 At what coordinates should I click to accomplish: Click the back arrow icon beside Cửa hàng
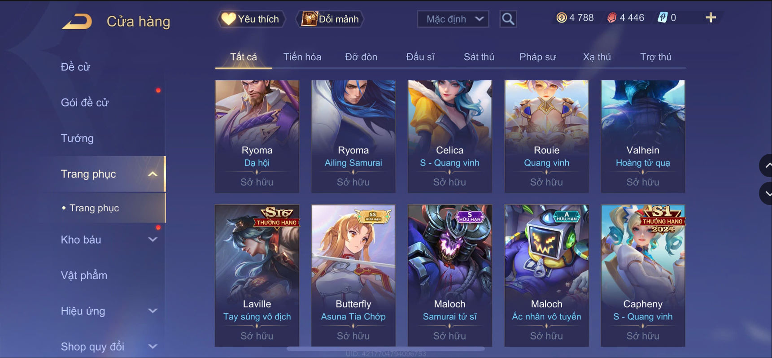click(77, 22)
